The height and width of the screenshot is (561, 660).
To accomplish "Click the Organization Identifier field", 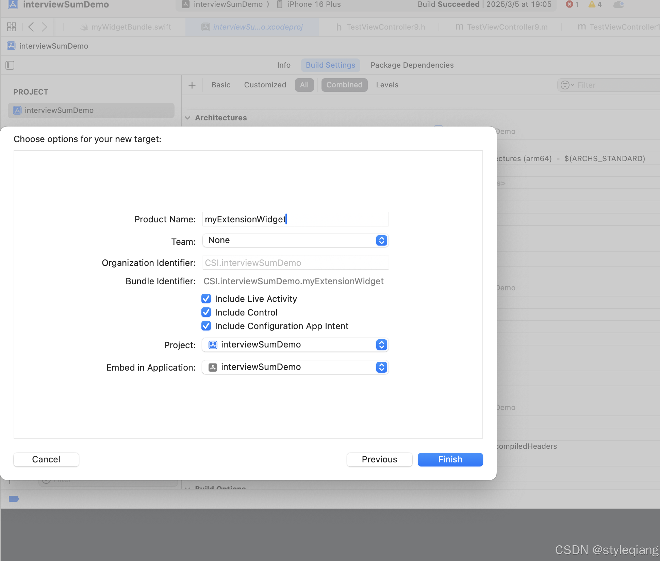I will click(295, 263).
